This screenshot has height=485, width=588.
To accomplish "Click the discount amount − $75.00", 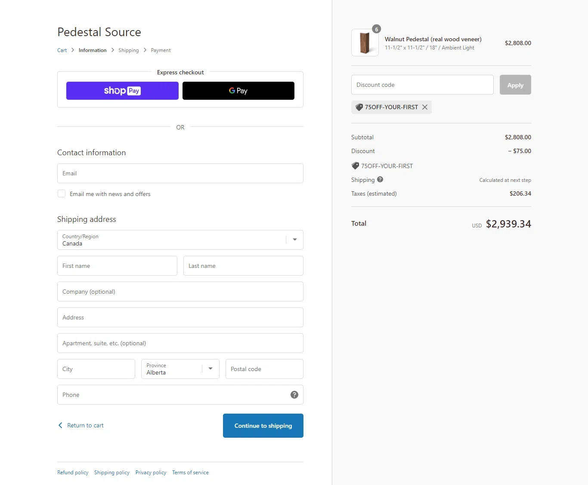I will click(520, 151).
